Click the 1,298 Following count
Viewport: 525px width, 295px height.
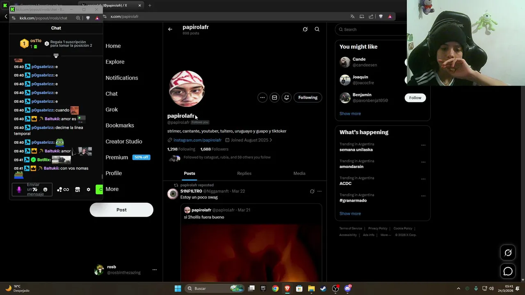(181, 149)
